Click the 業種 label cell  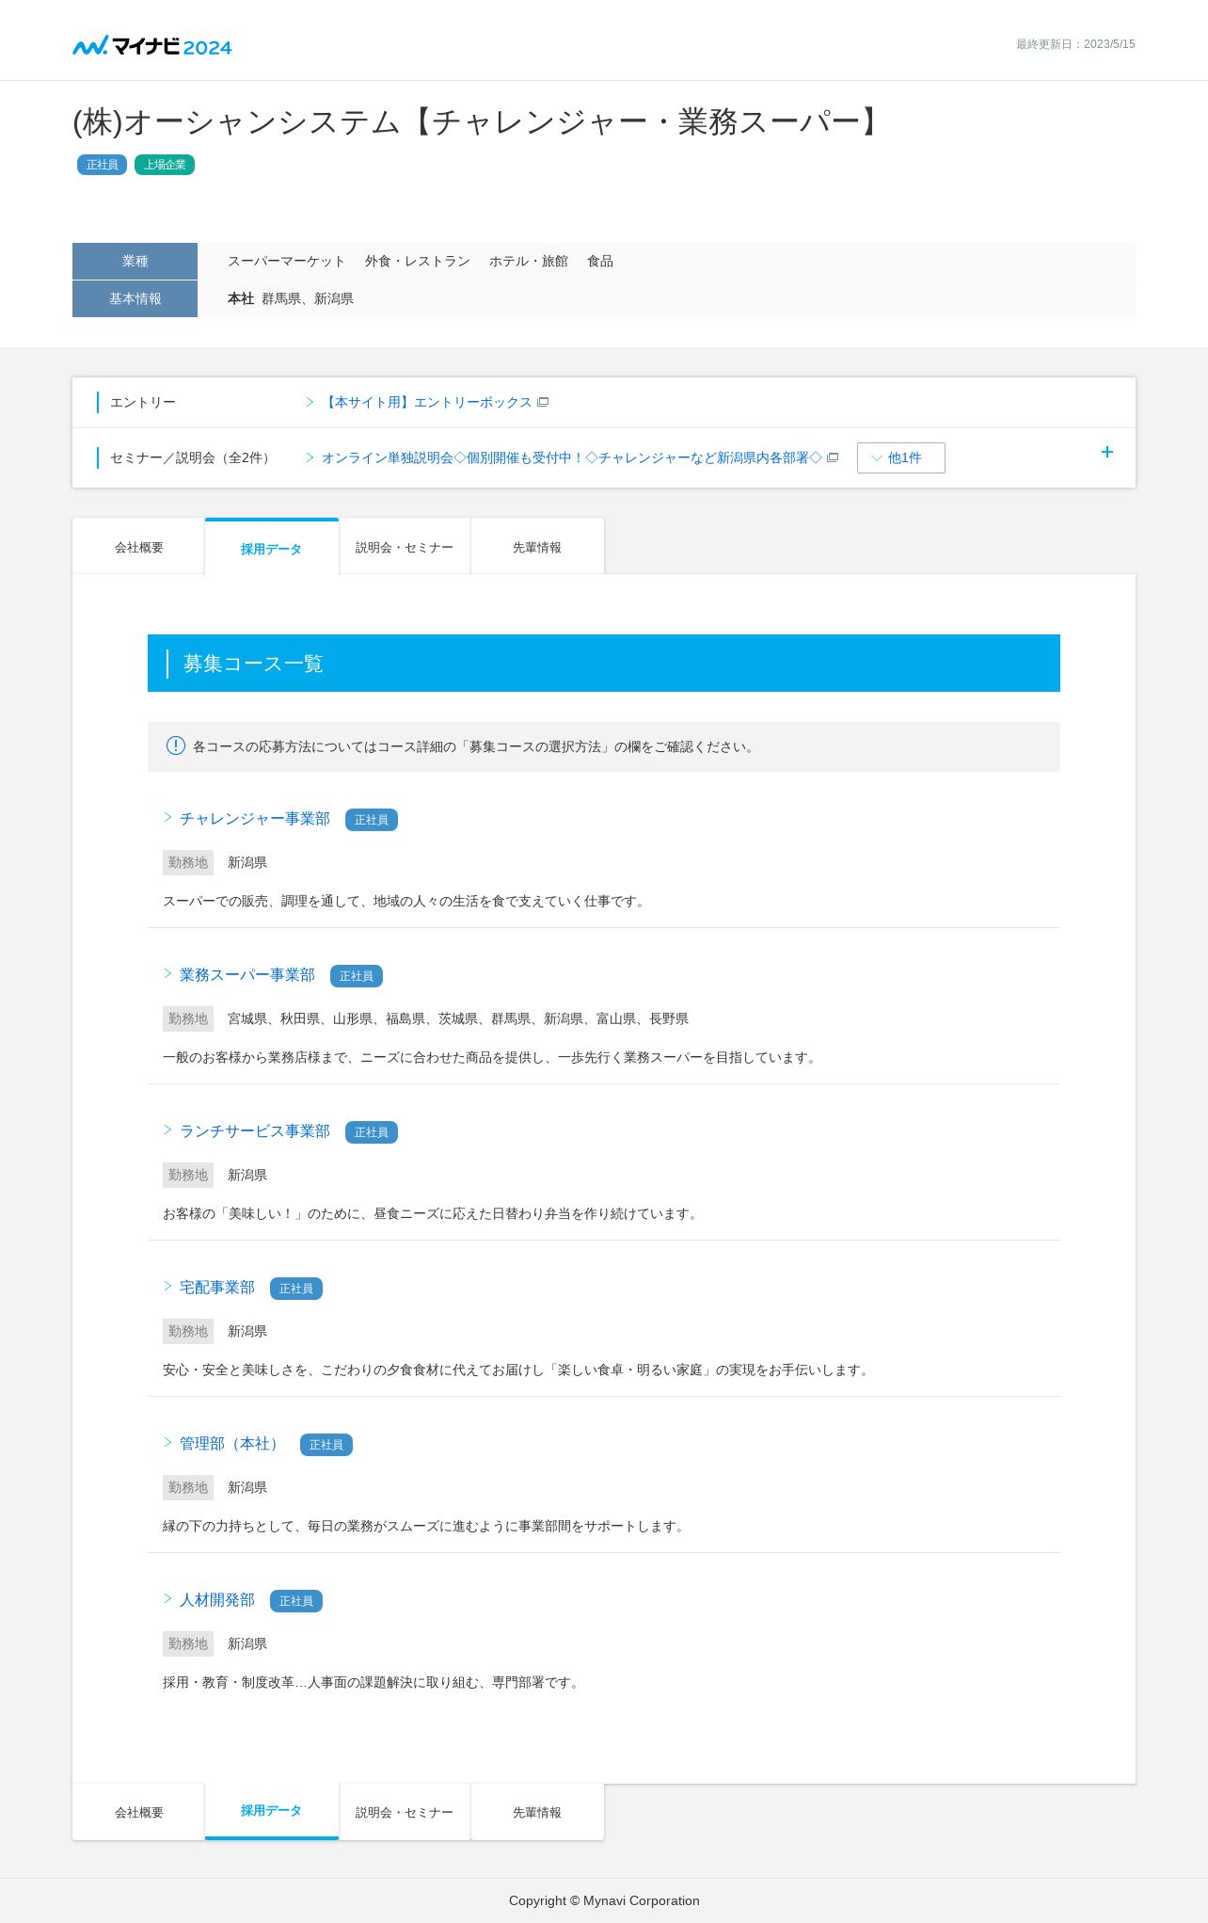(x=135, y=261)
